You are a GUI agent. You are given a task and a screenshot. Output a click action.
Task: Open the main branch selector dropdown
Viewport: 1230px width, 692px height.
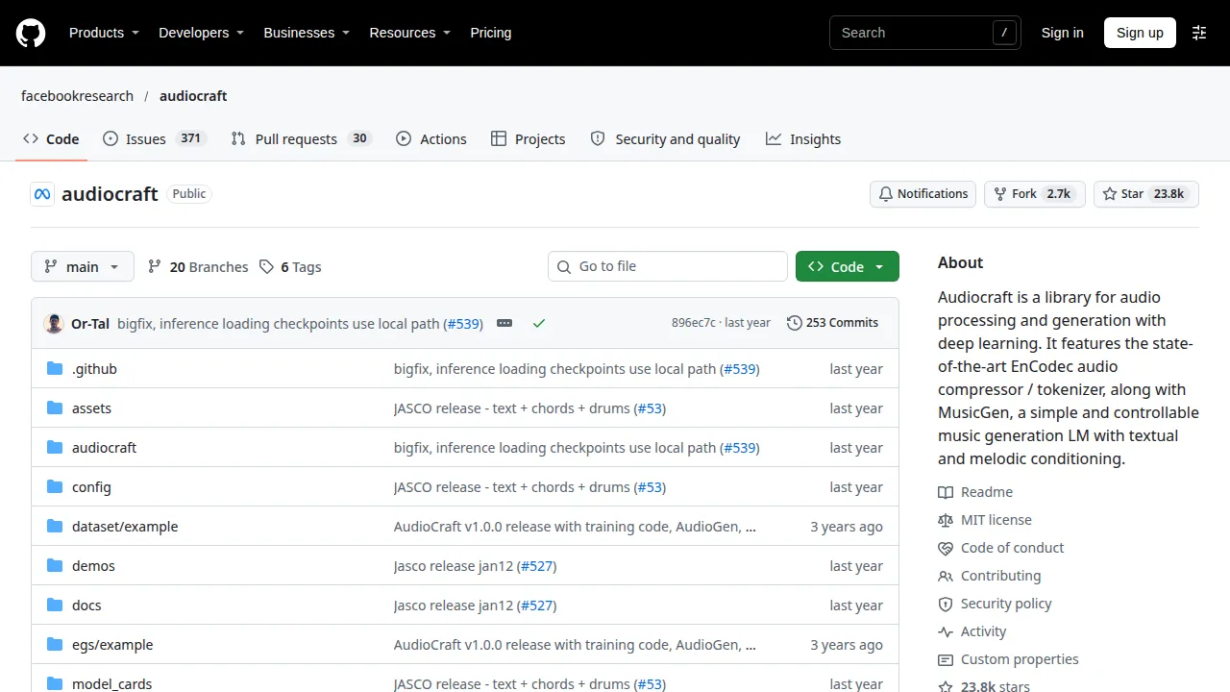(x=83, y=267)
